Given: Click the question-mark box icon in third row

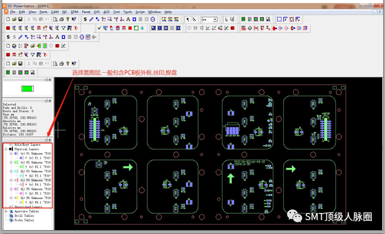Looking at the screenshot, I should [x=88, y=37].
